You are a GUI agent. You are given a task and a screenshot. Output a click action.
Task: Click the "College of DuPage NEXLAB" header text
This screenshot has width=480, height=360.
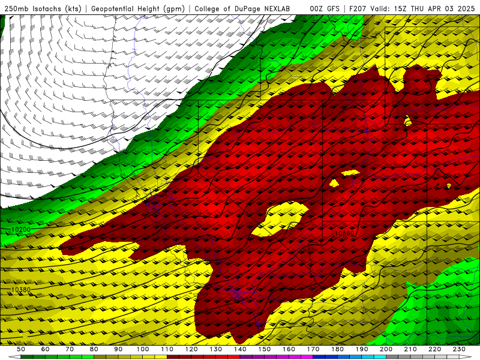click(242, 8)
